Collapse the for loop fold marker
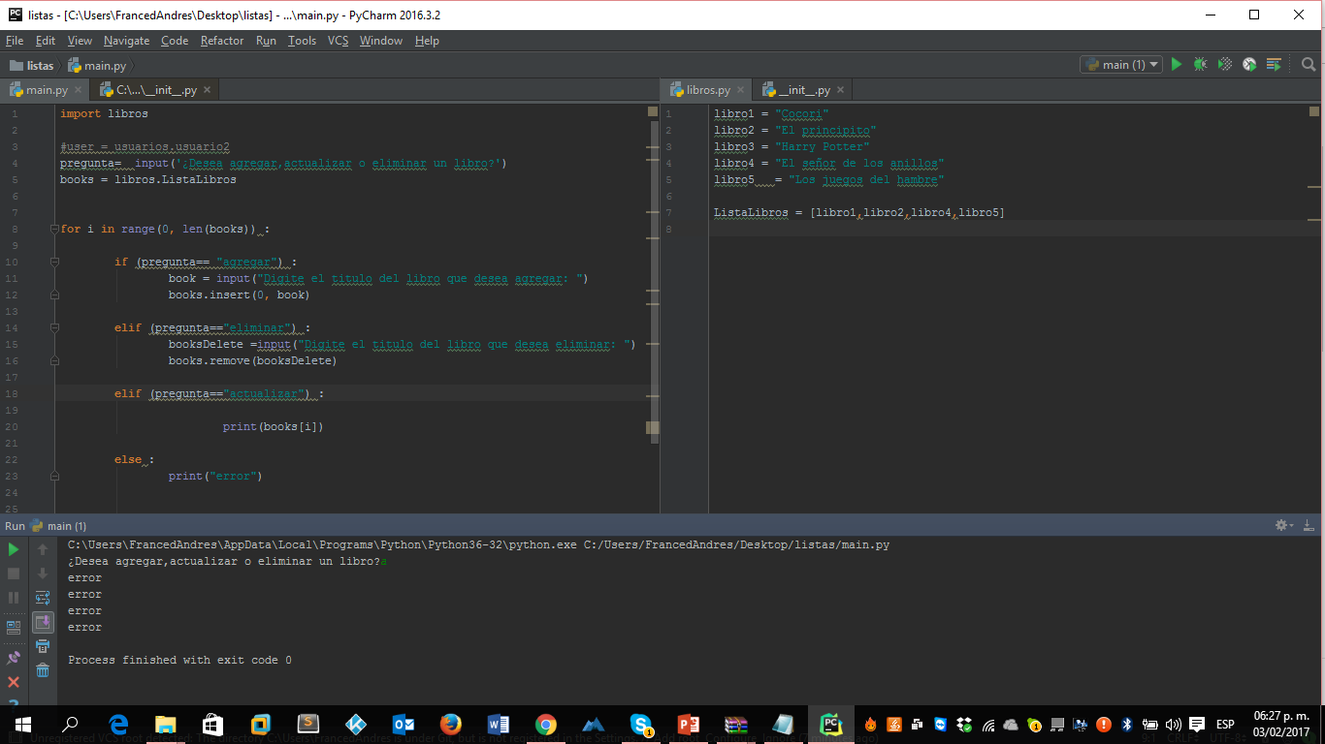Image resolution: width=1325 pixels, height=744 pixels. [x=55, y=230]
